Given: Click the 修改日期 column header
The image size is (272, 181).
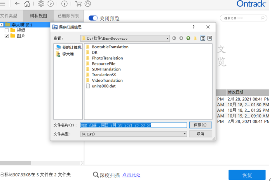Looking at the screenshot, I should point(248,92).
